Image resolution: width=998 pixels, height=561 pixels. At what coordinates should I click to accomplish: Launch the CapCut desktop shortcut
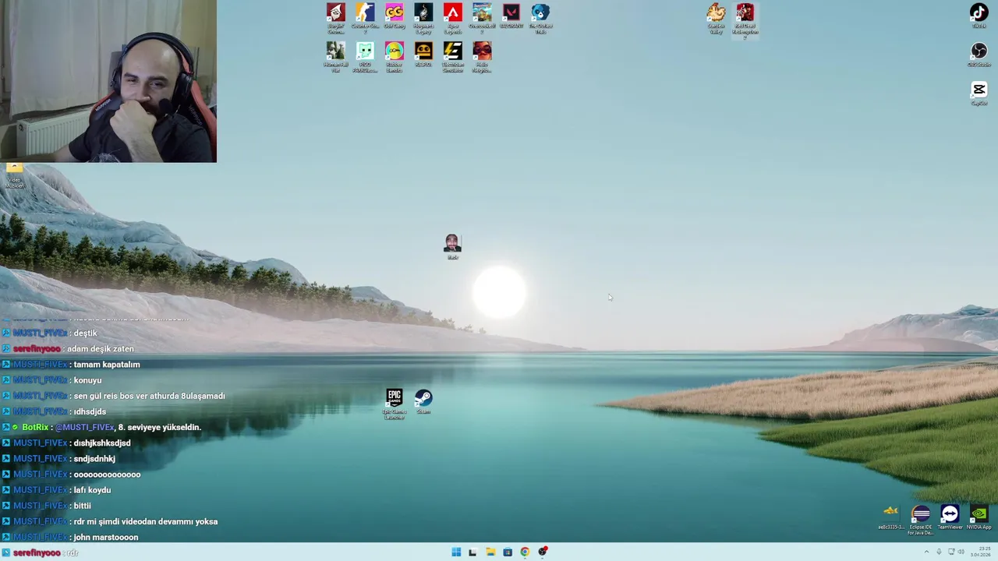click(x=979, y=95)
